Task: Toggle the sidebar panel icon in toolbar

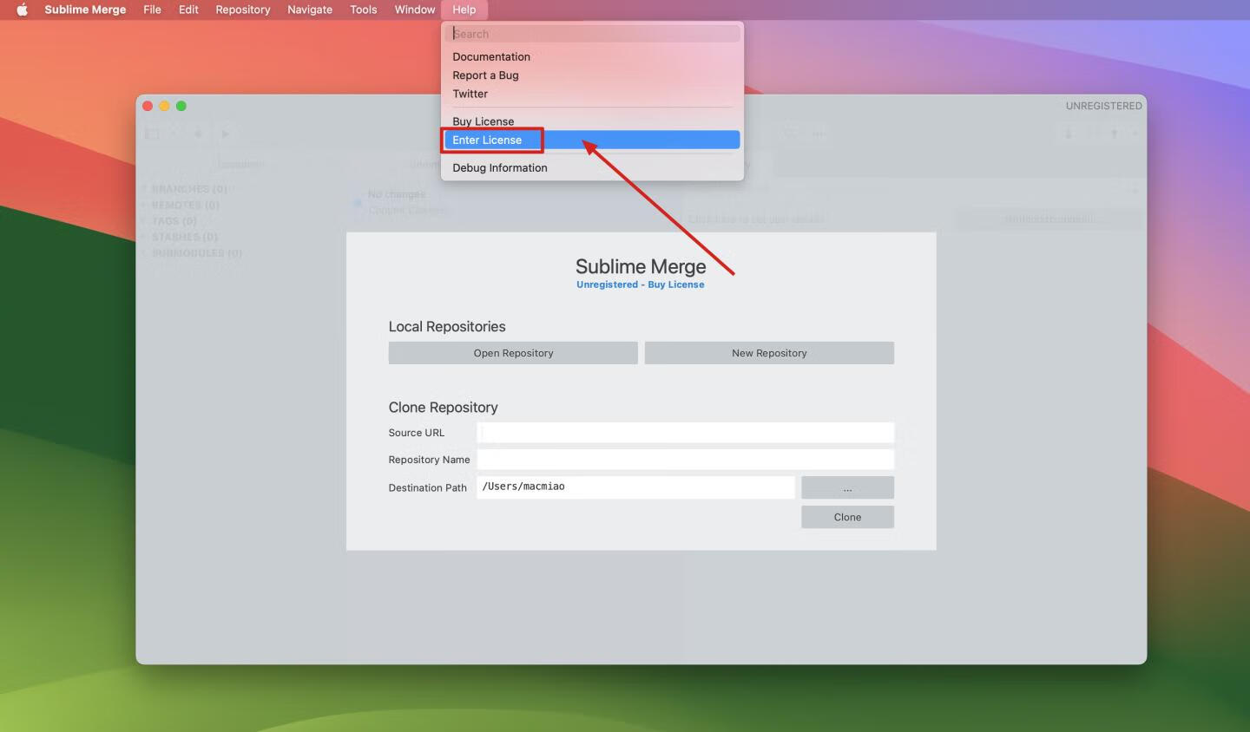Action: (x=152, y=134)
